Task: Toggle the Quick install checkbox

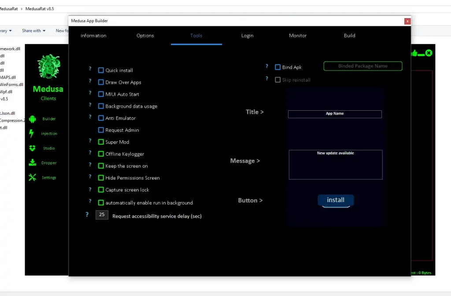Action: point(101,70)
